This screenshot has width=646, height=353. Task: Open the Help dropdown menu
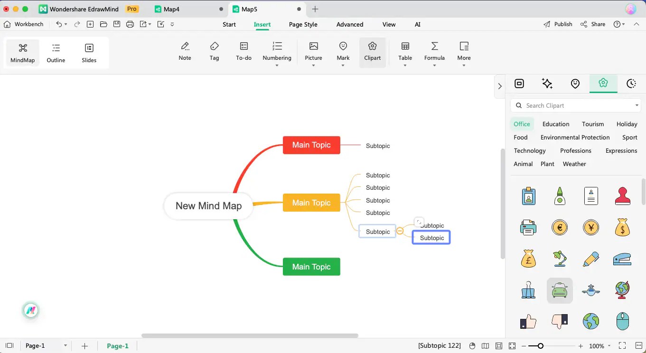[619, 24]
